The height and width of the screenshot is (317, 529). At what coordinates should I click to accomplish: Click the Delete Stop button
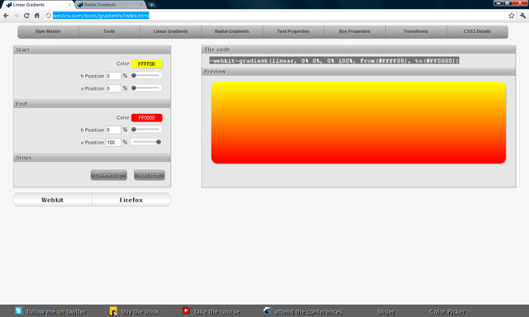tap(108, 175)
